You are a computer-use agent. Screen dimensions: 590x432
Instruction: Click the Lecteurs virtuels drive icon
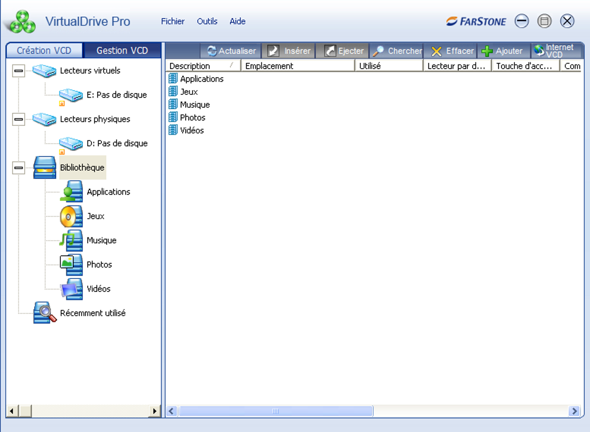[45, 70]
